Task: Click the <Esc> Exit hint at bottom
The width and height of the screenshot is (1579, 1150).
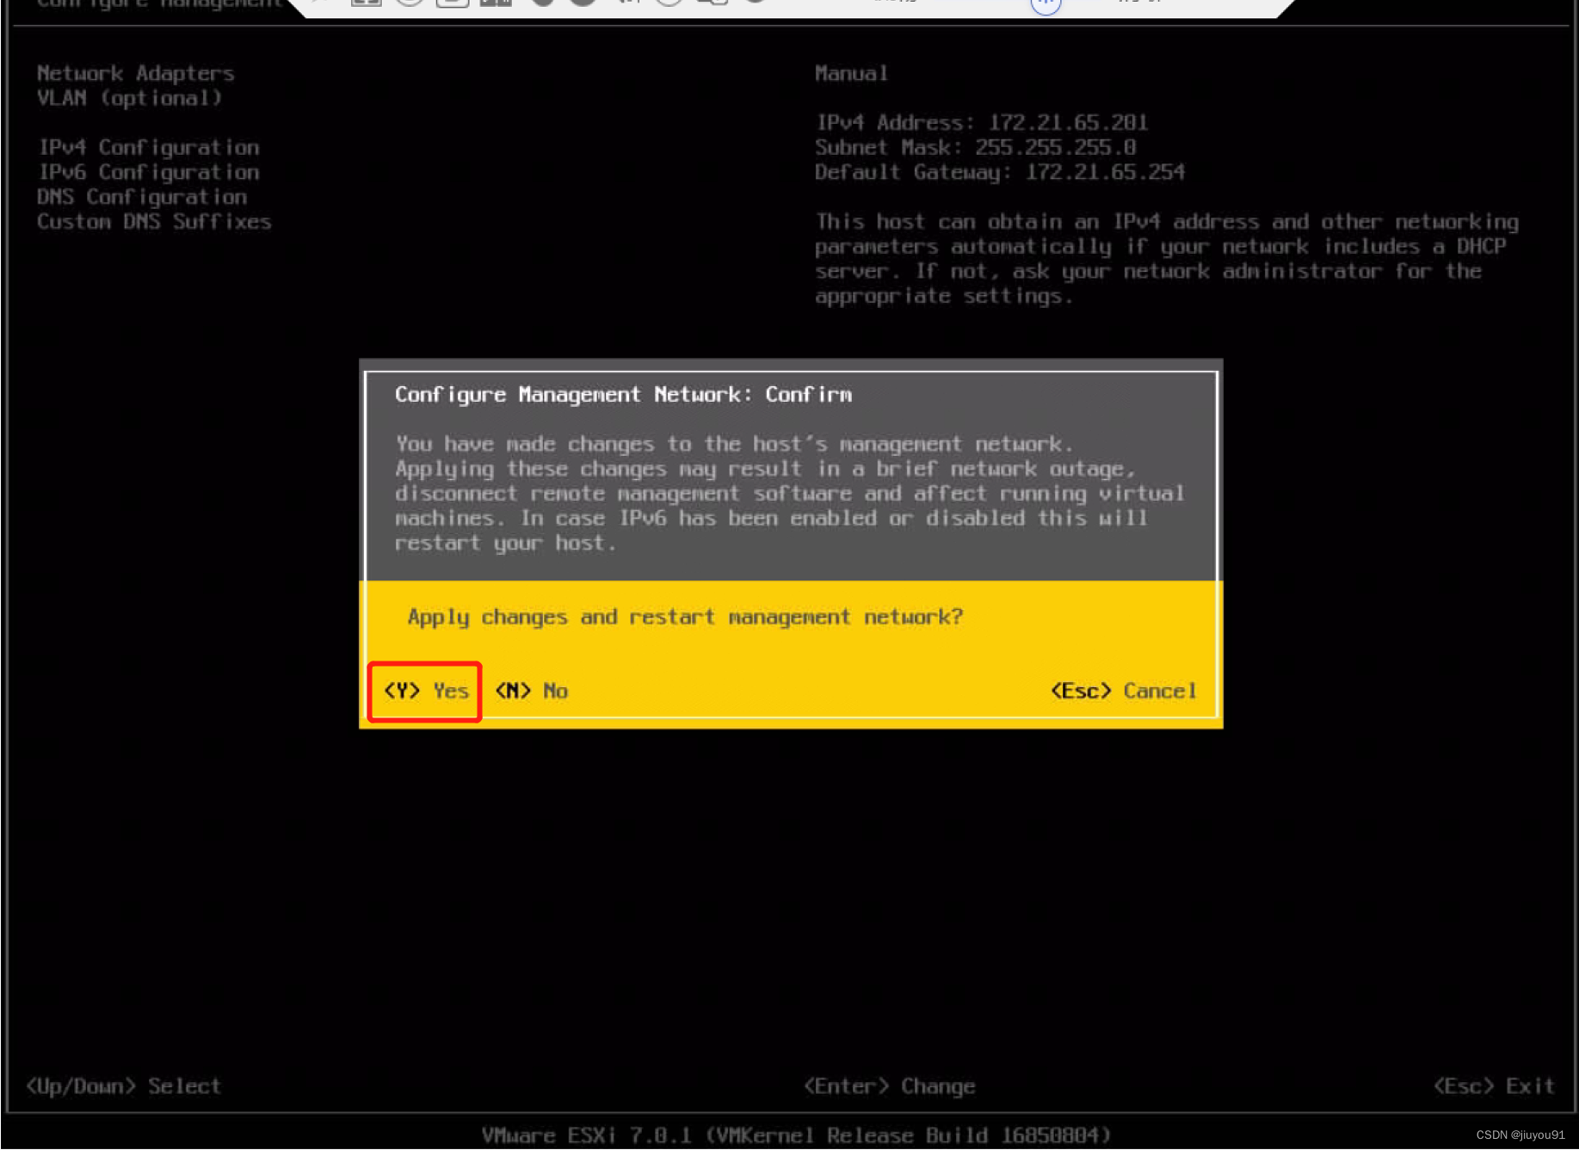Action: click(x=1494, y=1086)
